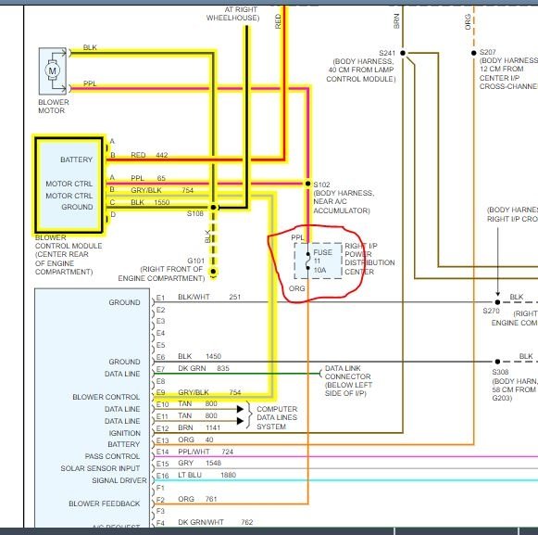The height and width of the screenshot is (535, 538).
Task: Click the blower motor M symbol
Action: point(52,70)
